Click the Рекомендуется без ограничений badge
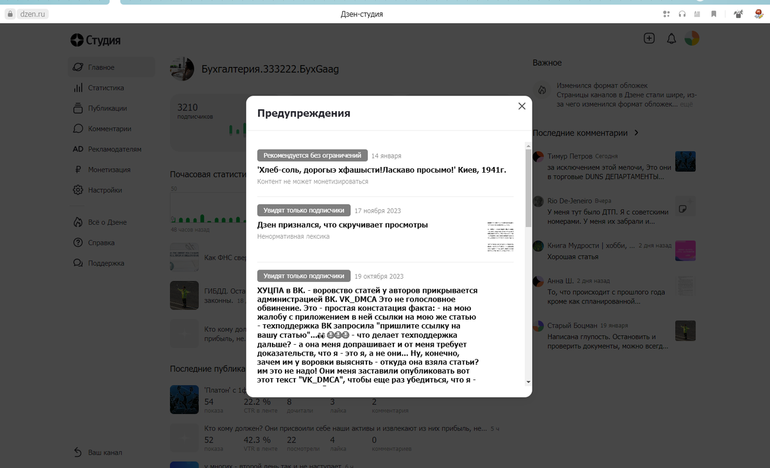The image size is (770, 468). click(312, 155)
